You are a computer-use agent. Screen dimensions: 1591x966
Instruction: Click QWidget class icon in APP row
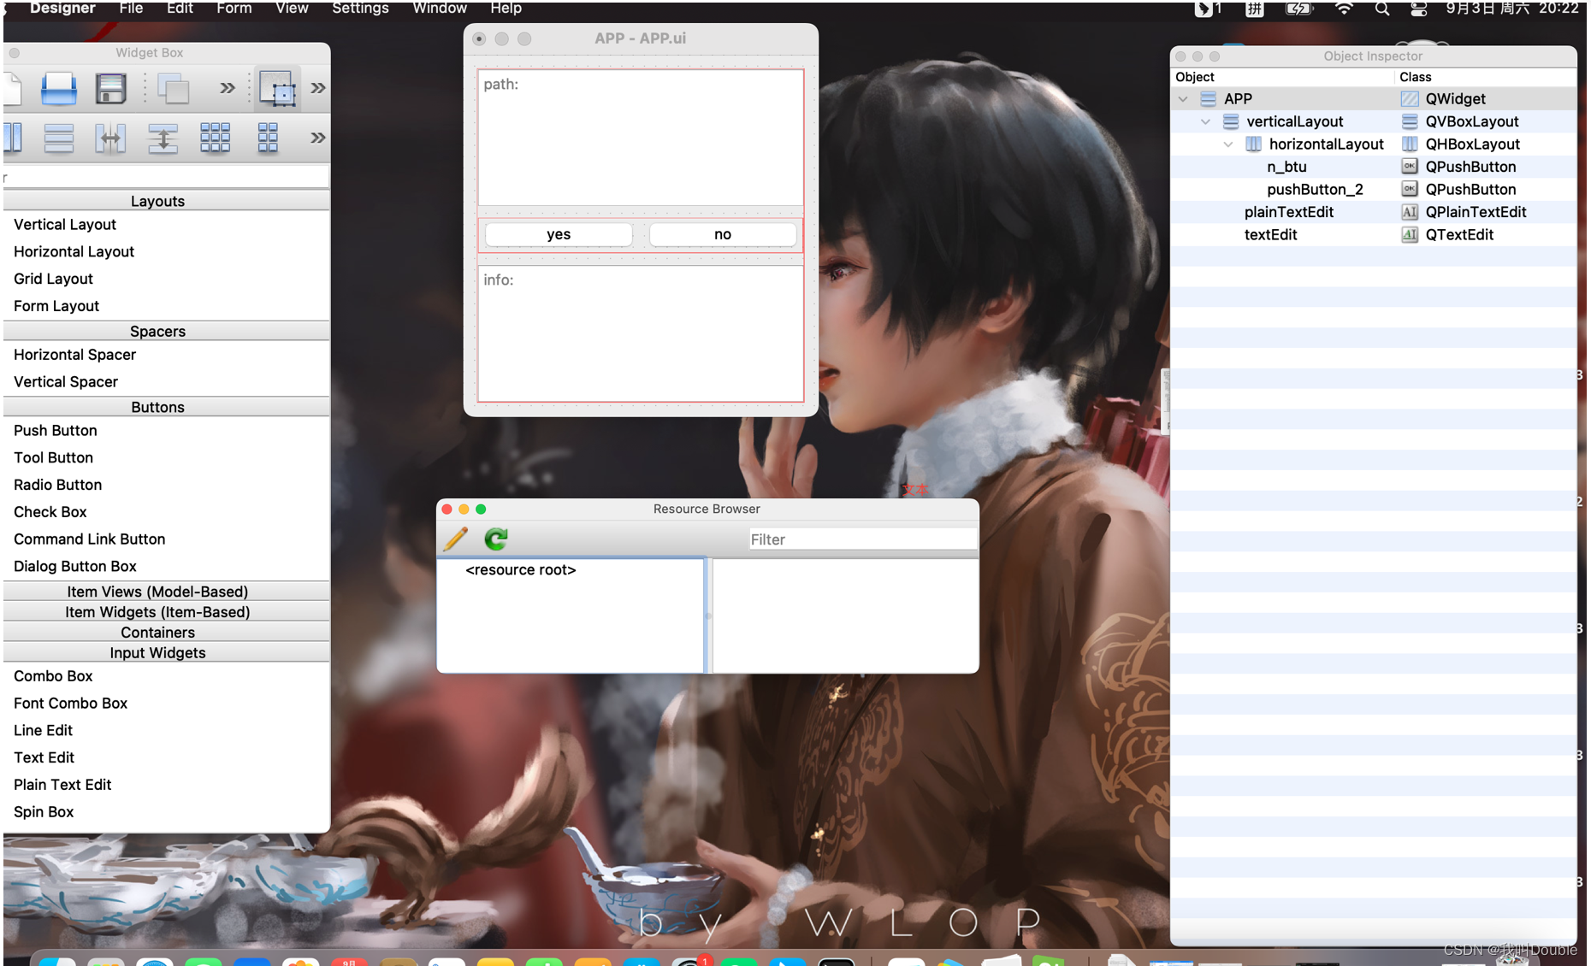click(1410, 98)
